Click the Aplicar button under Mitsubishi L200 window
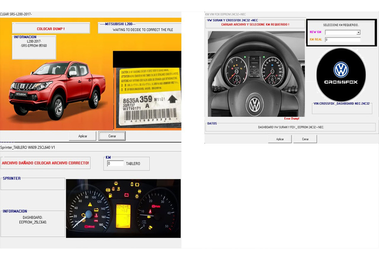Viewport: 379px width, 260px height. (83, 136)
